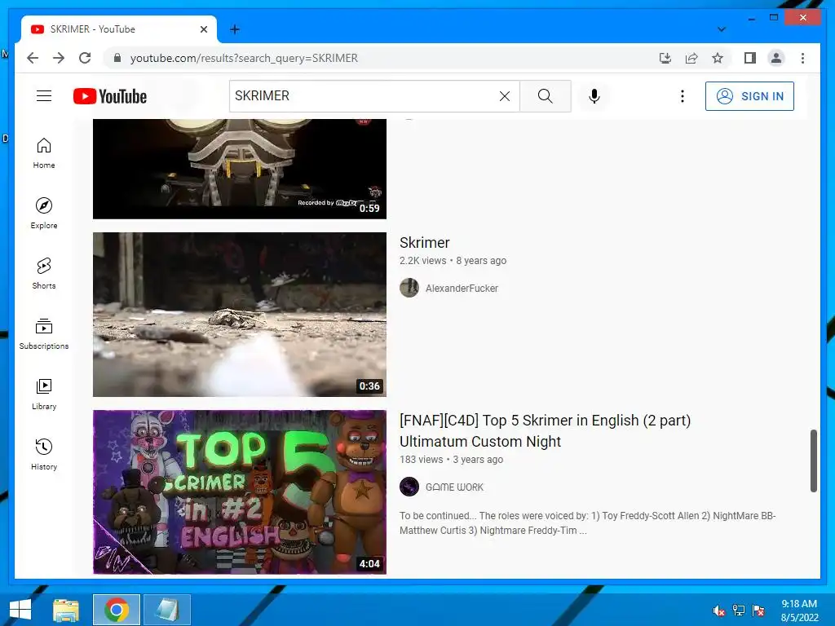Image resolution: width=835 pixels, height=626 pixels.
Task: Reload the page in Chrome
Action: pos(85,58)
